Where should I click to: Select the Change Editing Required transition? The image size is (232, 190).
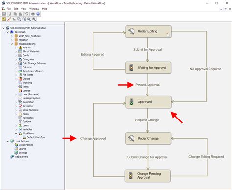pos(206,157)
